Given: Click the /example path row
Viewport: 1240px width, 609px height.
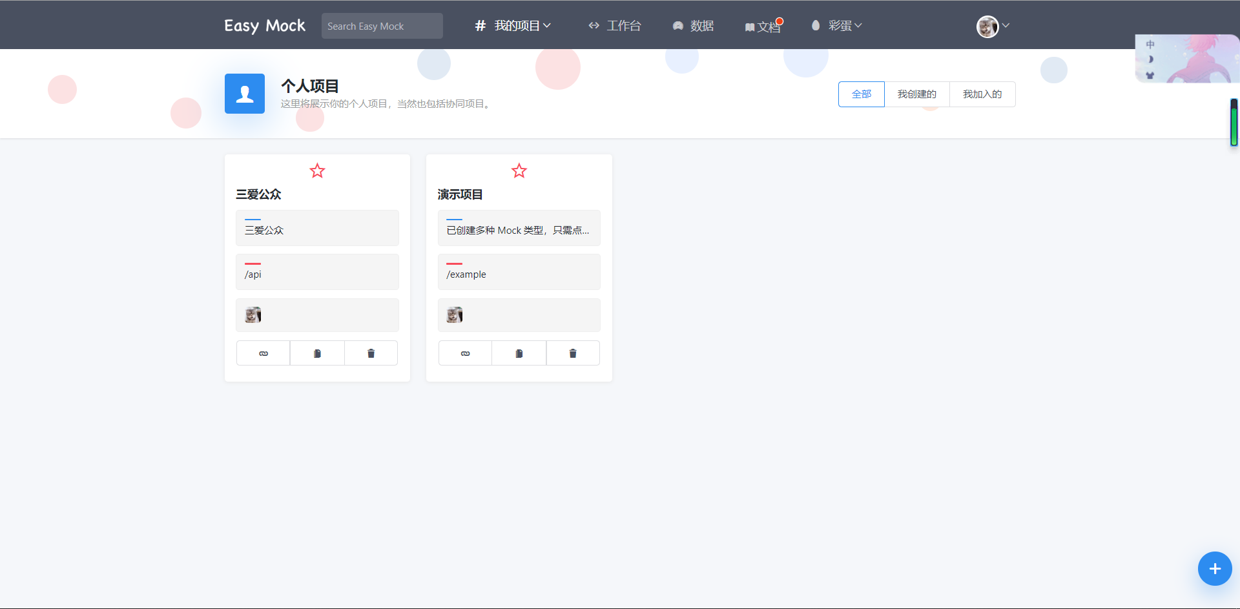Looking at the screenshot, I should click(519, 272).
